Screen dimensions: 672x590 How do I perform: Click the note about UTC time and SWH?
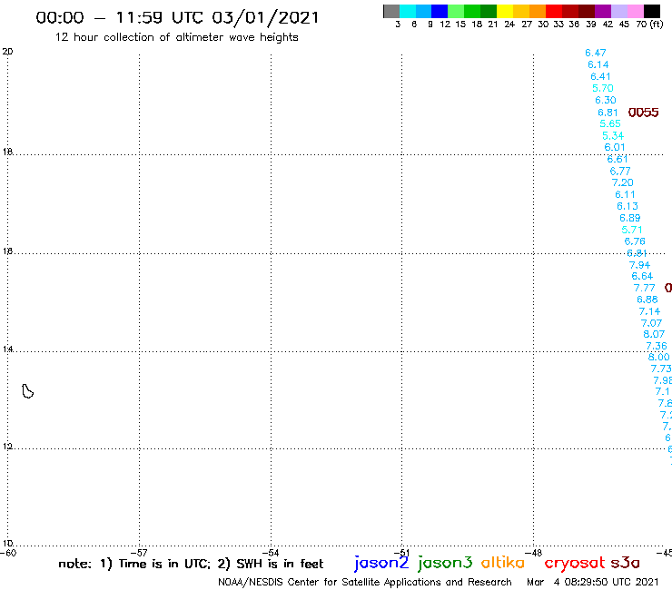coord(191,564)
